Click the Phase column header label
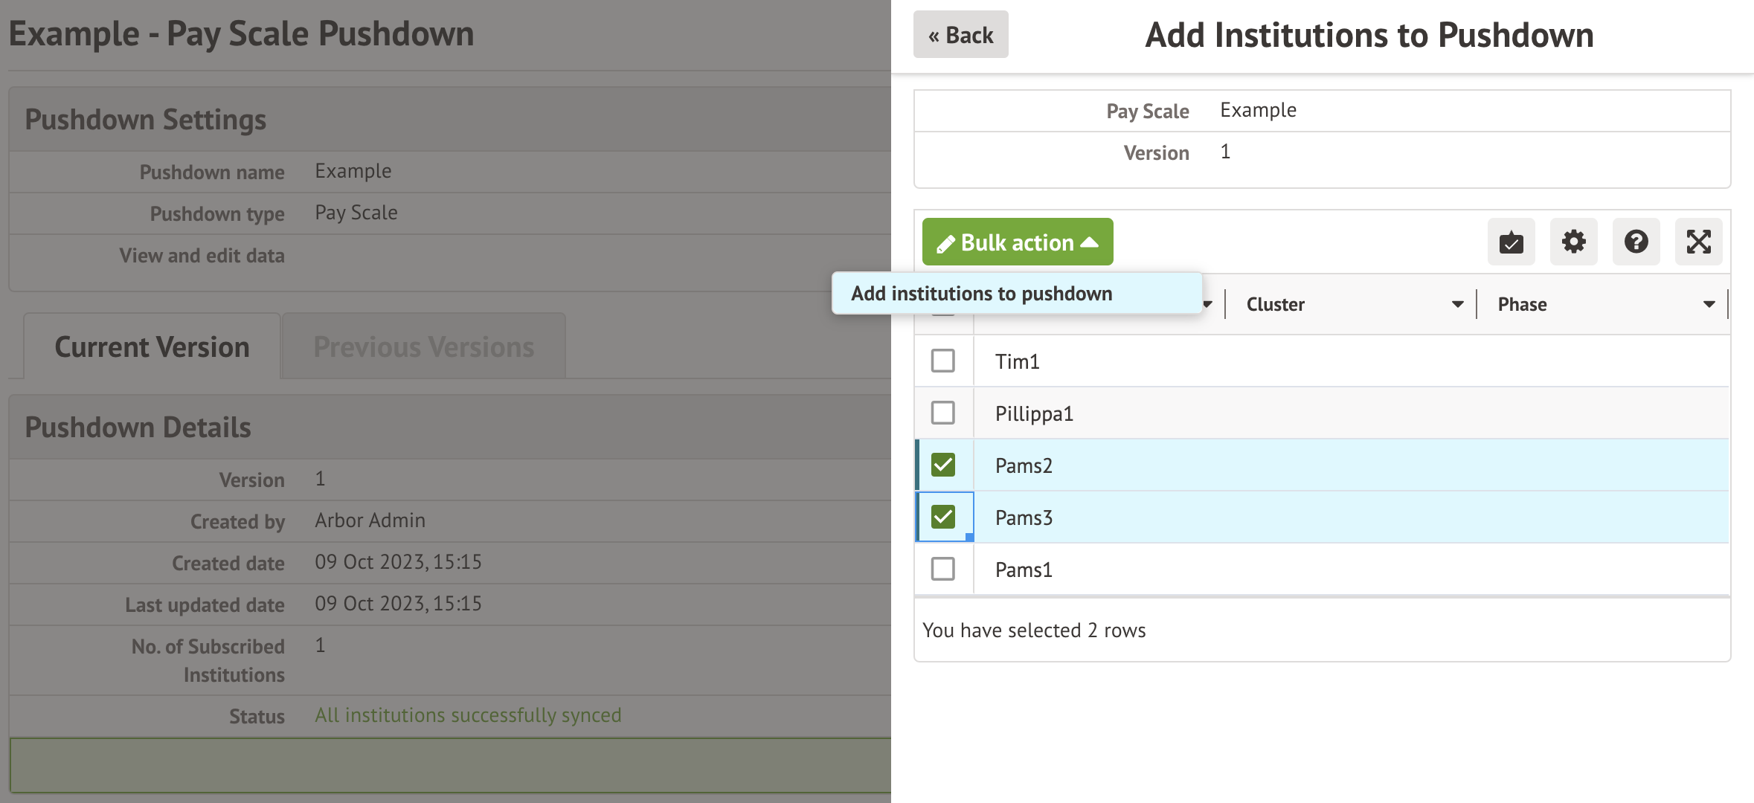 pyautogui.click(x=1522, y=304)
